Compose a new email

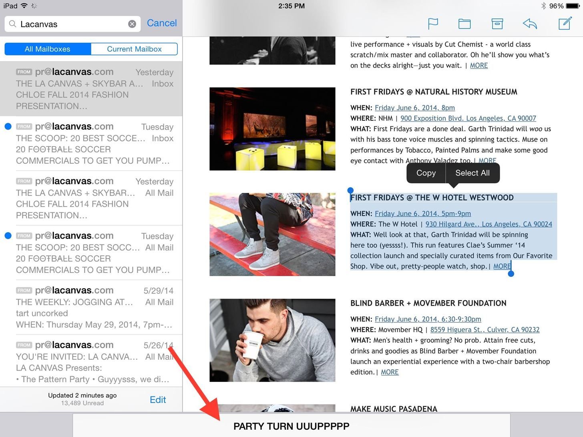pos(565,24)
